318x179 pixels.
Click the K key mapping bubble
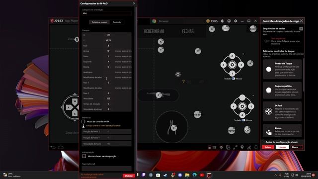(x=161, y=42)
